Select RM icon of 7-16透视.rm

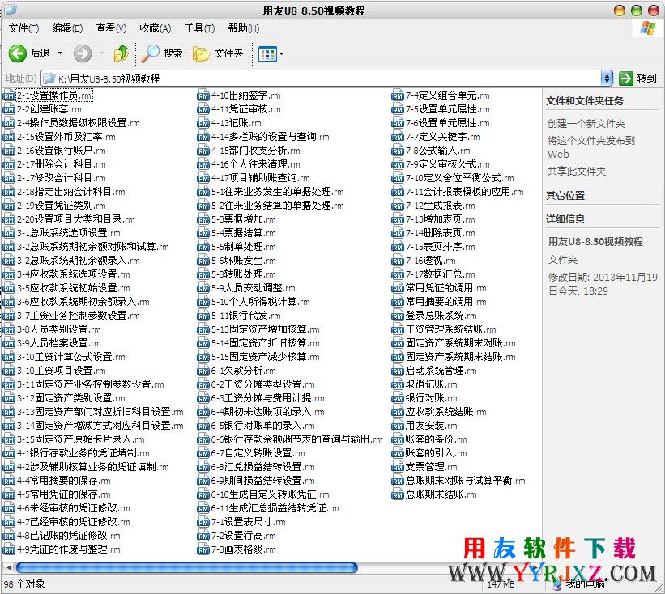click(x=398, y=261)
